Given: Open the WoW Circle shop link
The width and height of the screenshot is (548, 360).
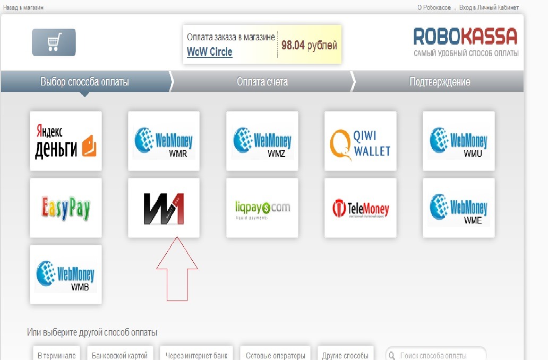Looking at the screenshot, I should (x=210, y=52).
